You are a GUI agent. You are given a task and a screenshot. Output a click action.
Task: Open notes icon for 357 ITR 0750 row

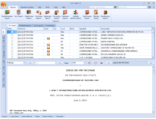click(x=48, y=38)
